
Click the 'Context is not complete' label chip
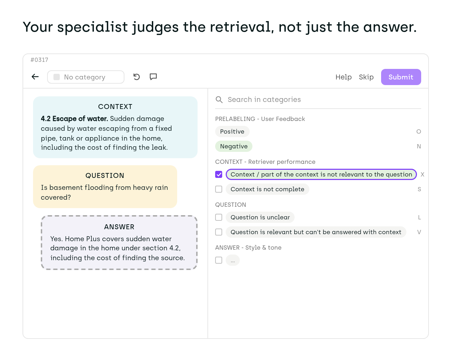[267, 189]
